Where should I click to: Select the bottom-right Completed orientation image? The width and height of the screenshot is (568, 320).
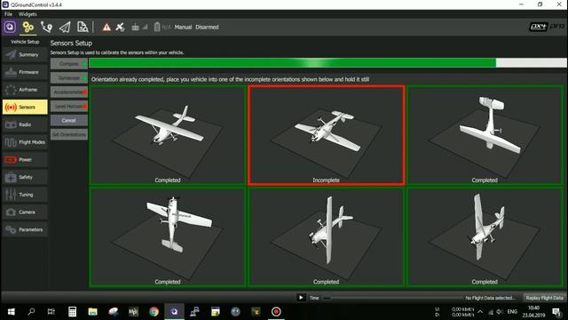[x=485, y=237]
